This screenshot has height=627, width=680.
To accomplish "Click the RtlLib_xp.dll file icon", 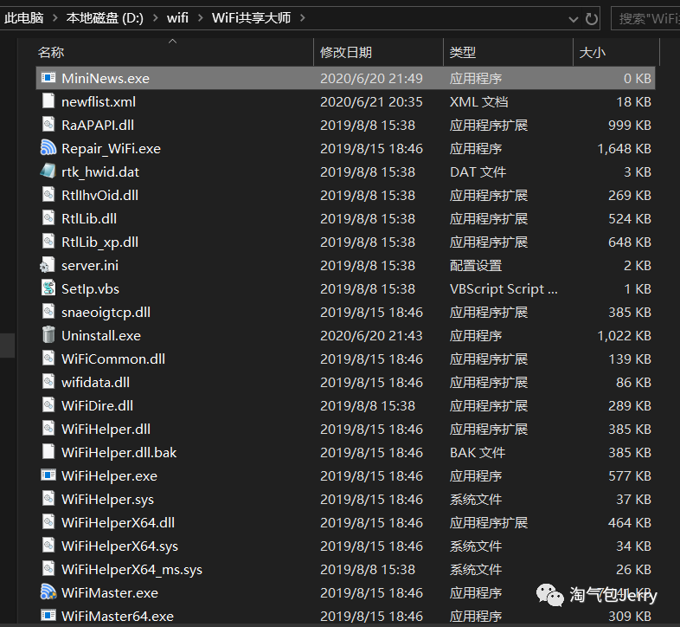I will [x=48, y=242].
